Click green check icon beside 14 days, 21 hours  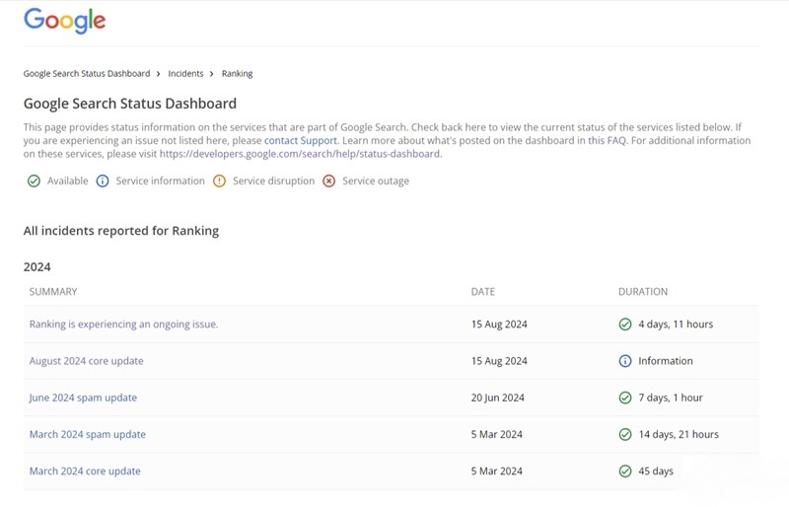click(625, 434)
